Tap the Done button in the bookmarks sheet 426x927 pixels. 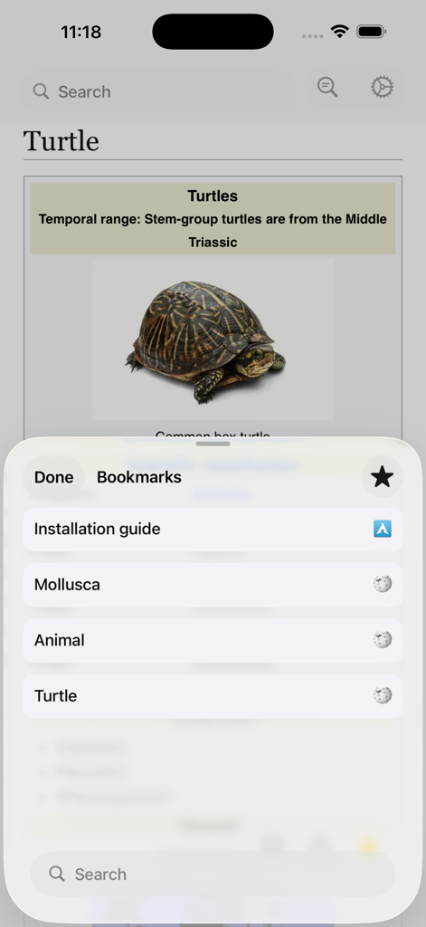coord(53,477)
